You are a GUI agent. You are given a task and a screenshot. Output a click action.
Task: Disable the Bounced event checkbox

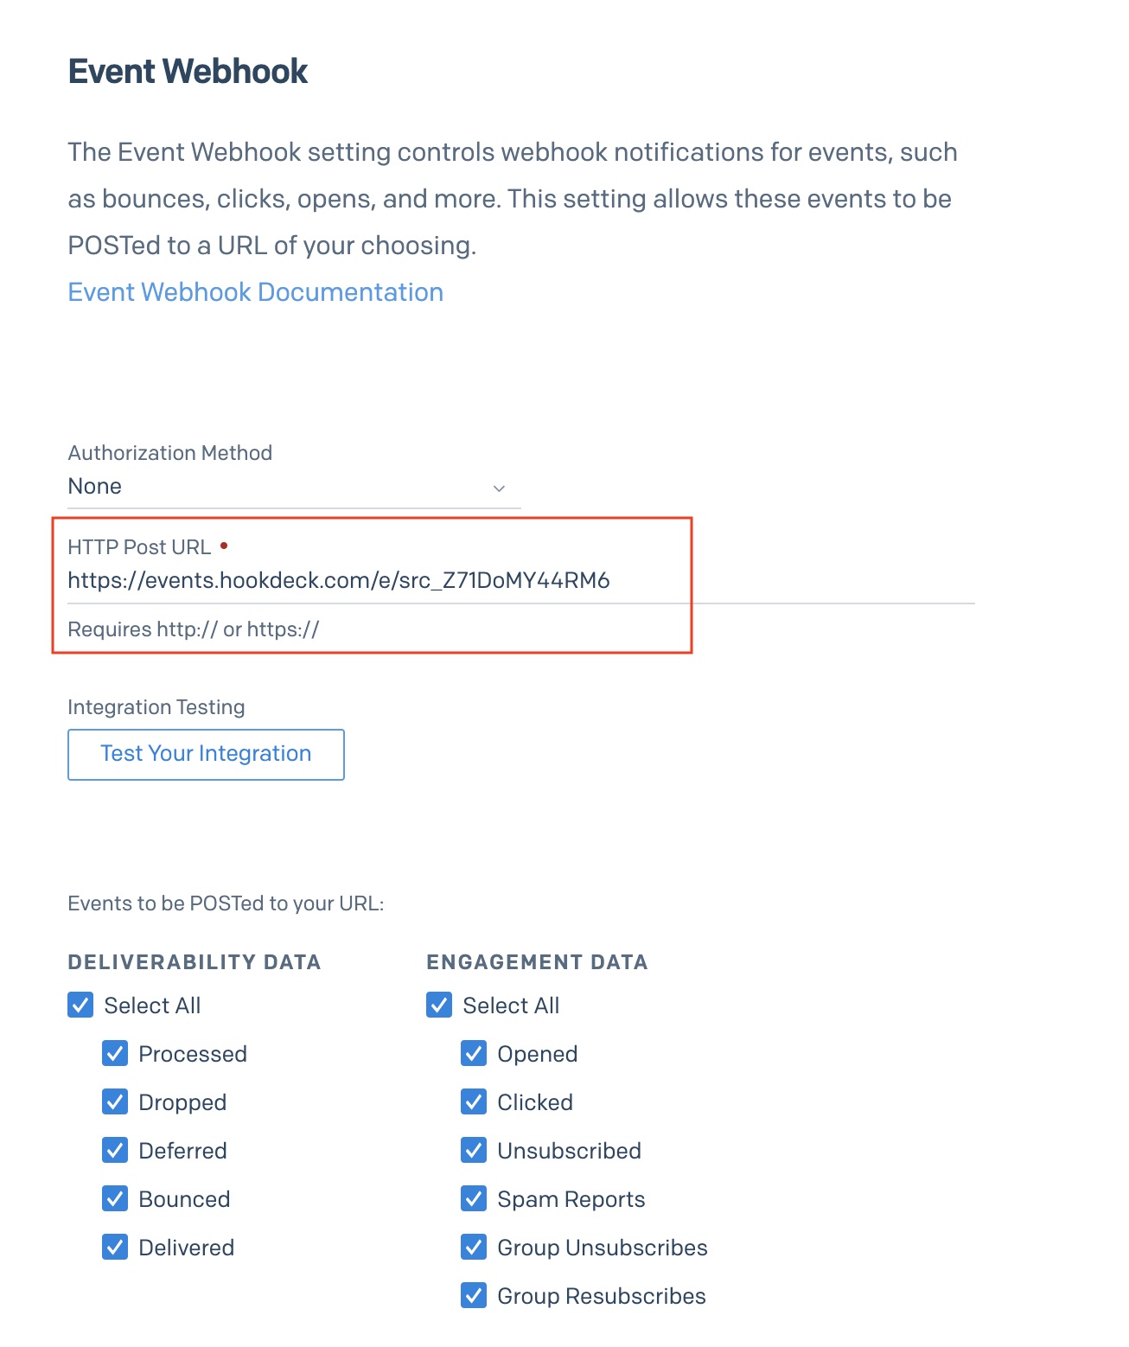pos(115,1198)
